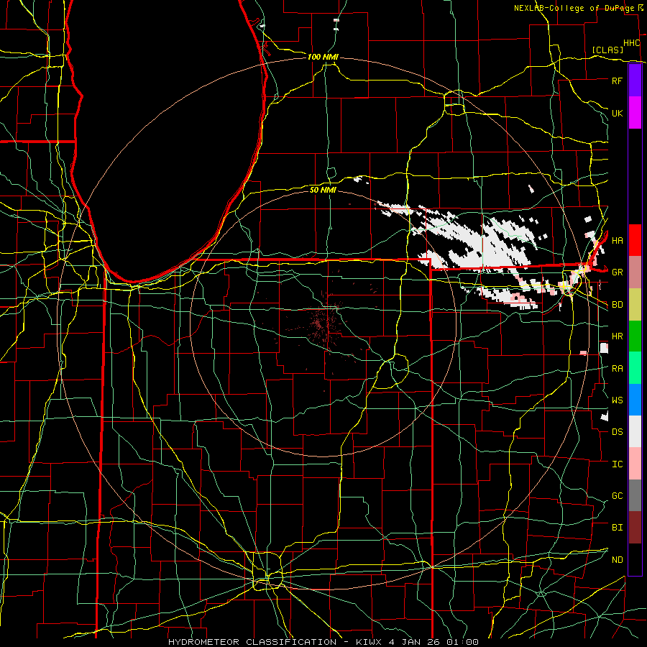Click the DS white legend swatch

(635, 431)
